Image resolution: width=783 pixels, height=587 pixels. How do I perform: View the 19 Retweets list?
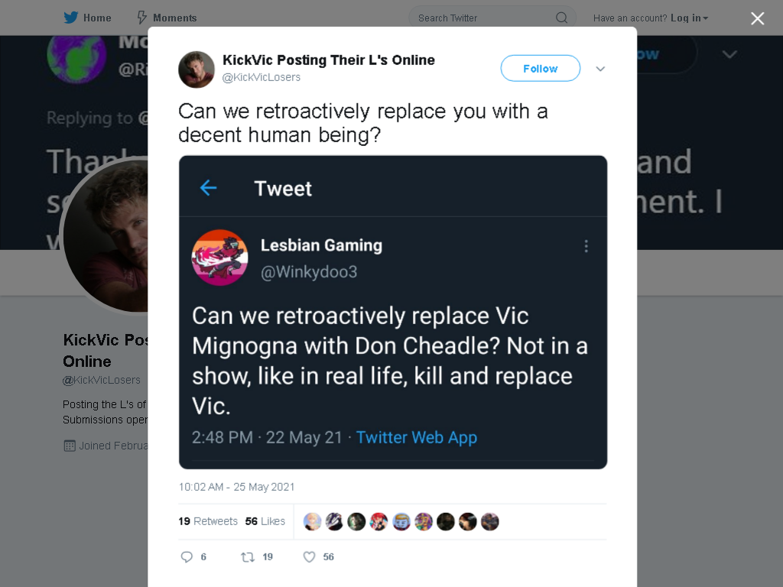[x=208, y=521]
